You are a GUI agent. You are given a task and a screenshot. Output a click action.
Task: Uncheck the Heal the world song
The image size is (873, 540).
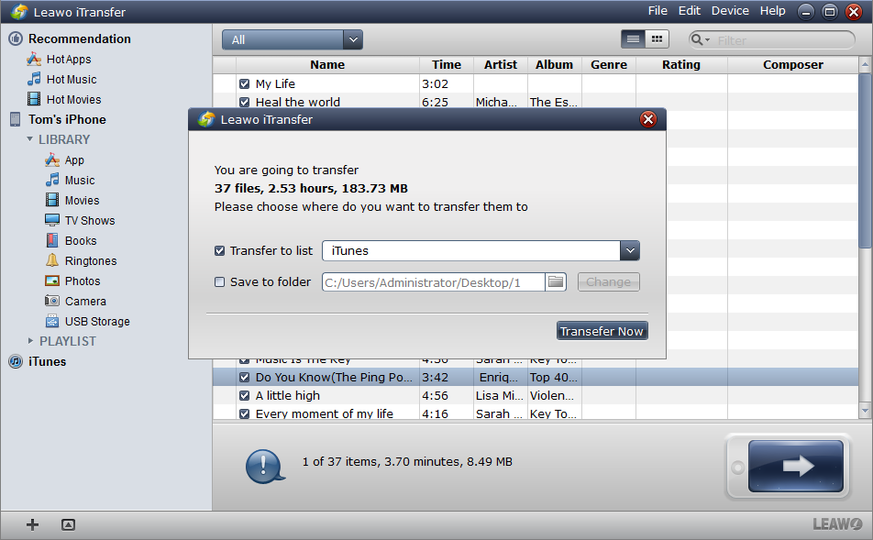tap(244, 102)
